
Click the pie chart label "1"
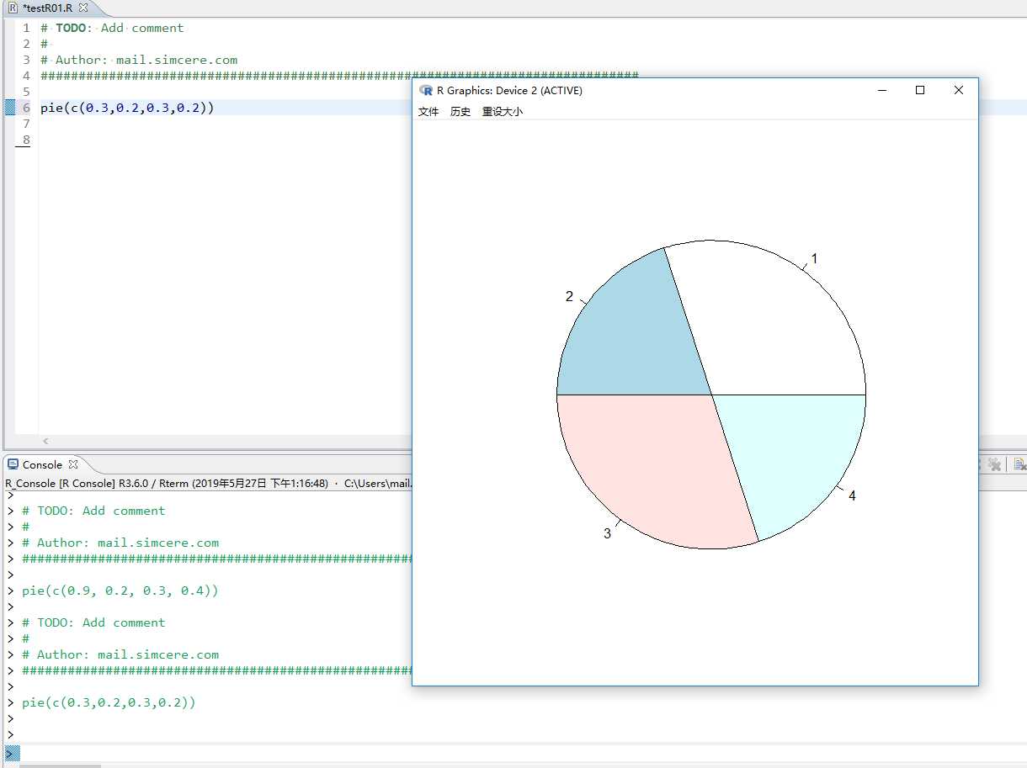coord(814,259)
